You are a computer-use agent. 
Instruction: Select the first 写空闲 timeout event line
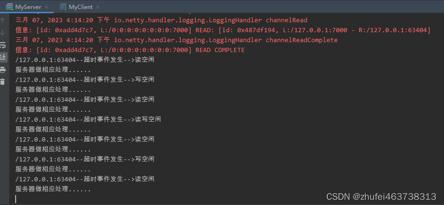pos(85,80)
